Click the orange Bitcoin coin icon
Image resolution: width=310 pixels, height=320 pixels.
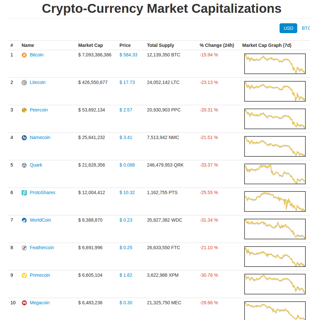pos(24,55)
